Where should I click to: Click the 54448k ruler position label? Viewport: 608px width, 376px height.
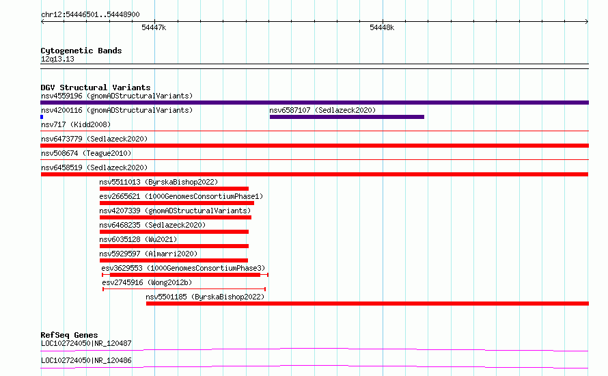pyautogui.click(x=382, y=27)
